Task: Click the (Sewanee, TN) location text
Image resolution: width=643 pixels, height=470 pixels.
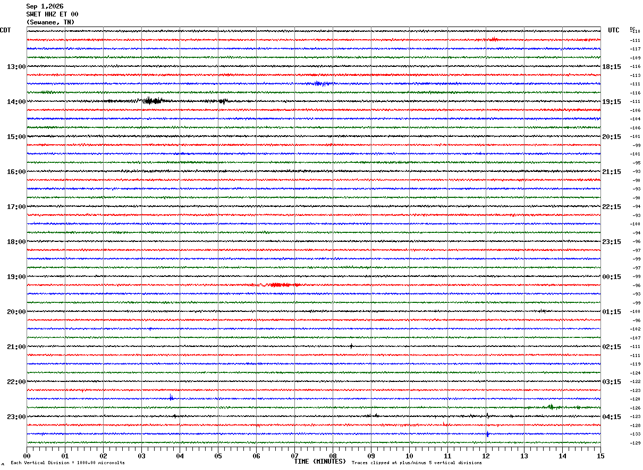Action: 50,22
